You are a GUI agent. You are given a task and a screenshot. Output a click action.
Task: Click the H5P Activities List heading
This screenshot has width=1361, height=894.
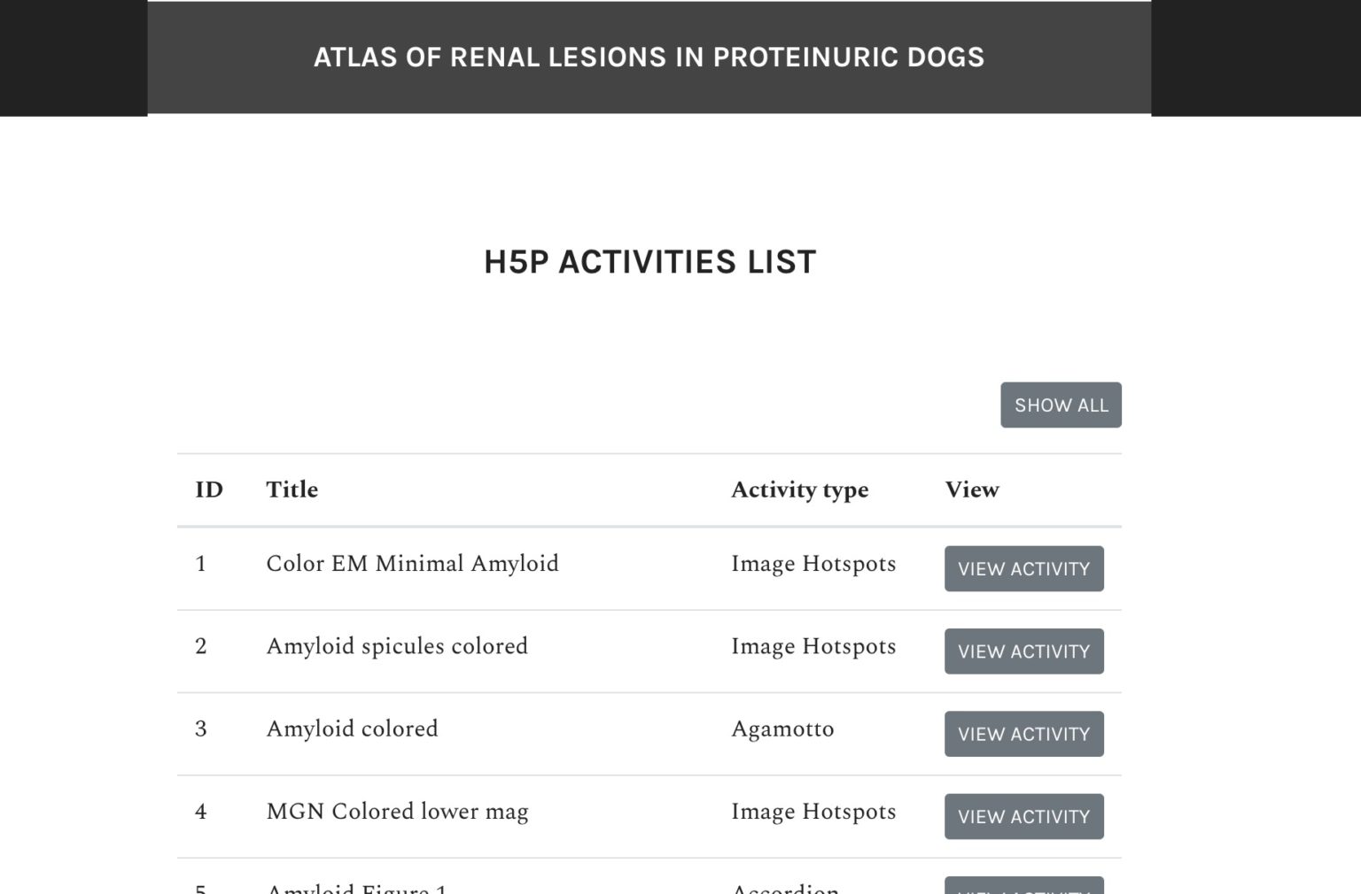[x=649, y=261]
